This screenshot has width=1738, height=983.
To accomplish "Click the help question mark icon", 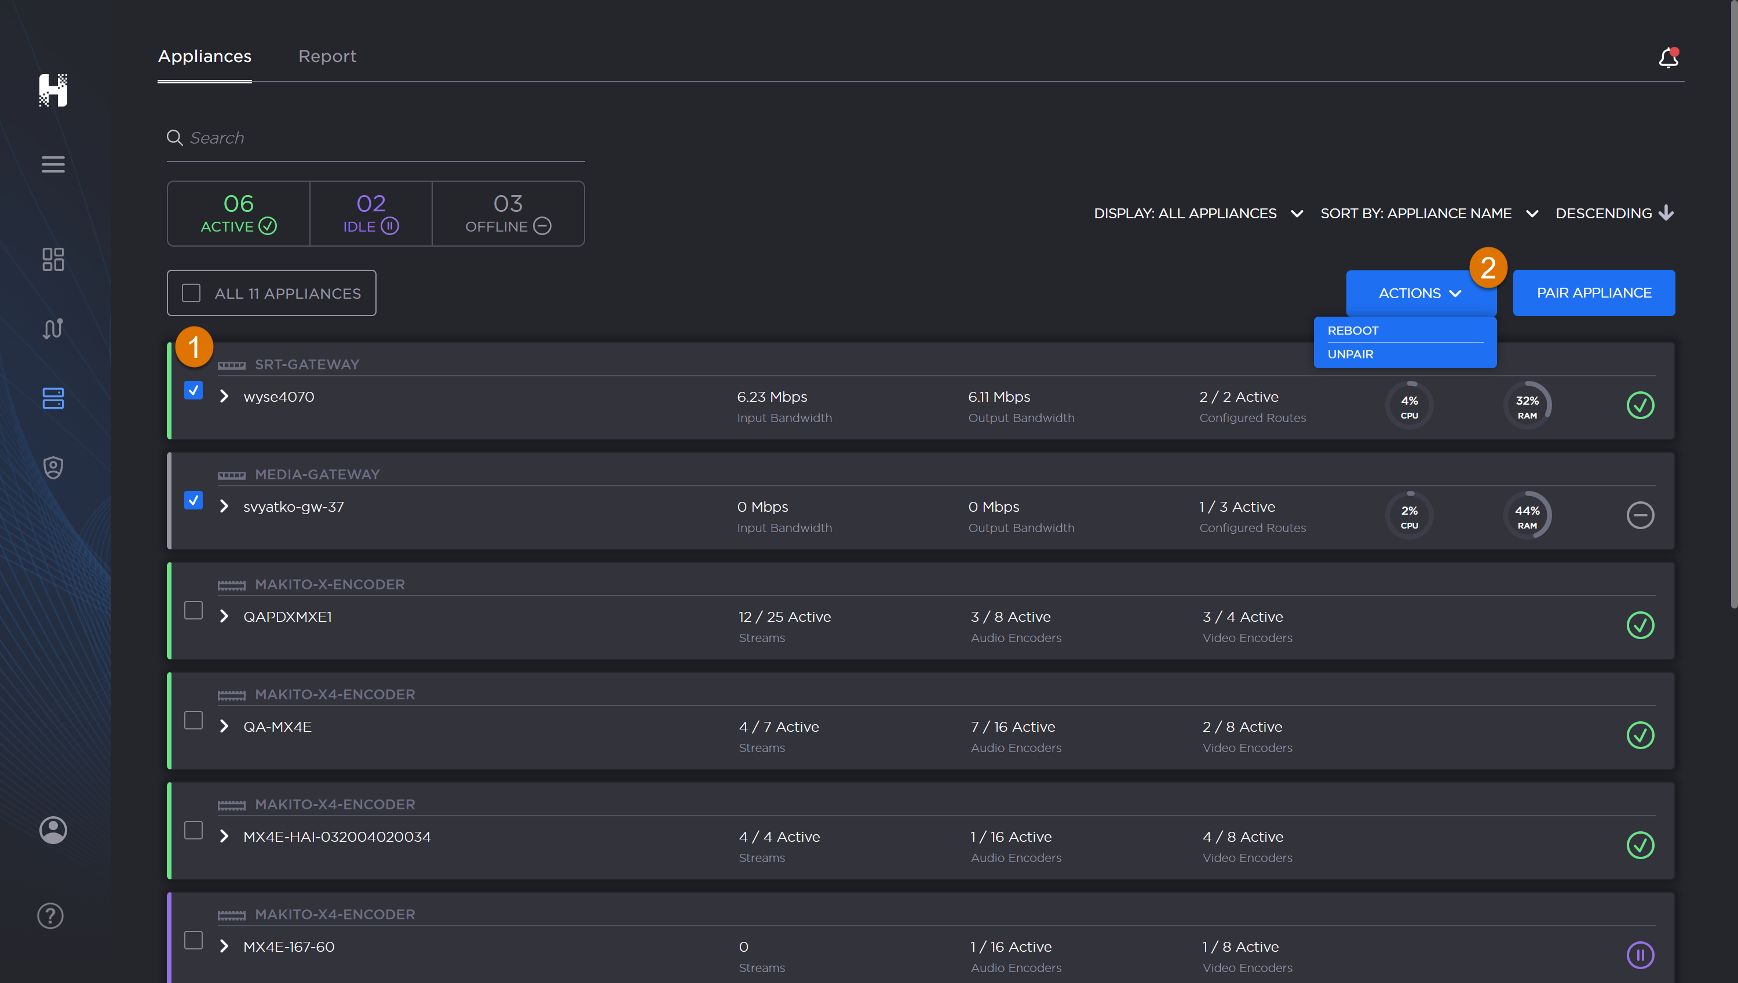I will pos(50,915).
